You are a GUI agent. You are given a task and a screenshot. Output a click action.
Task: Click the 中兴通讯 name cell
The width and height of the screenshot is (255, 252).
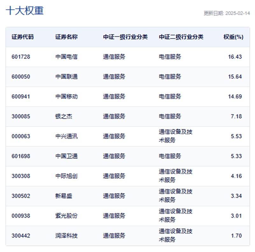pos(66,136)
